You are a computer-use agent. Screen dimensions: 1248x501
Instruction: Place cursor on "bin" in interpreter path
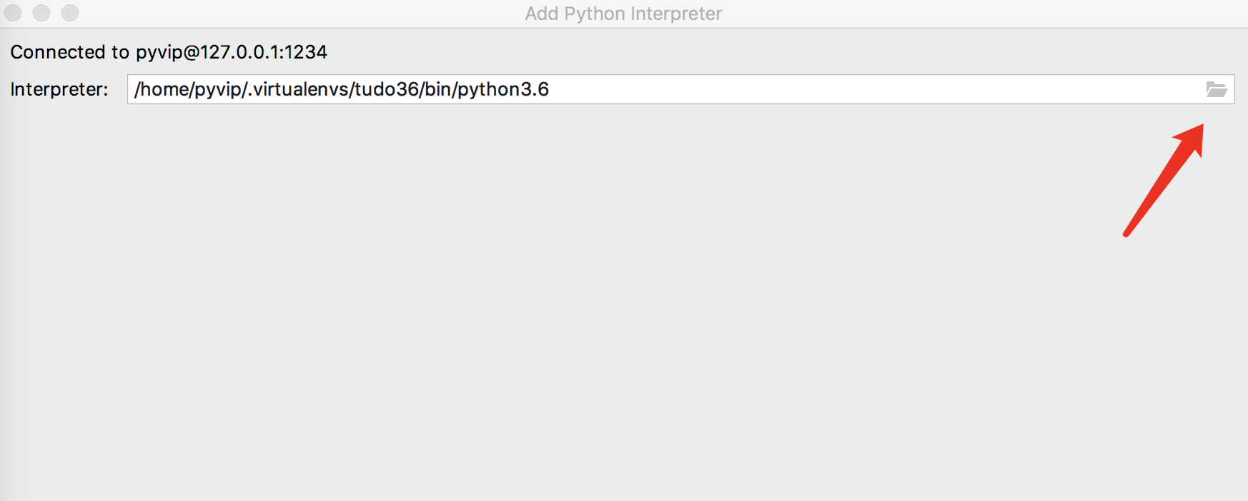[x=437, y=89]
